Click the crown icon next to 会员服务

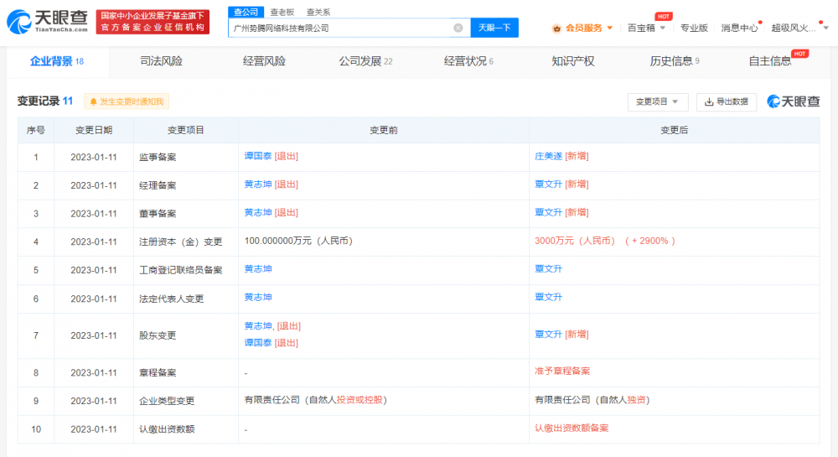tap(556, 29)
